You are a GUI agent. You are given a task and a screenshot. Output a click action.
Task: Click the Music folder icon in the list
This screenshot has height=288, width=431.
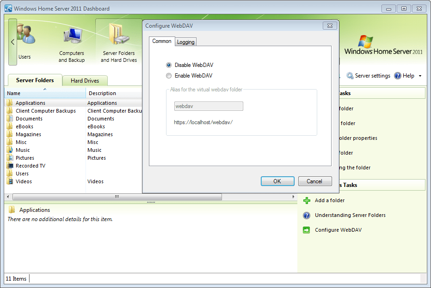click(9, 150)
